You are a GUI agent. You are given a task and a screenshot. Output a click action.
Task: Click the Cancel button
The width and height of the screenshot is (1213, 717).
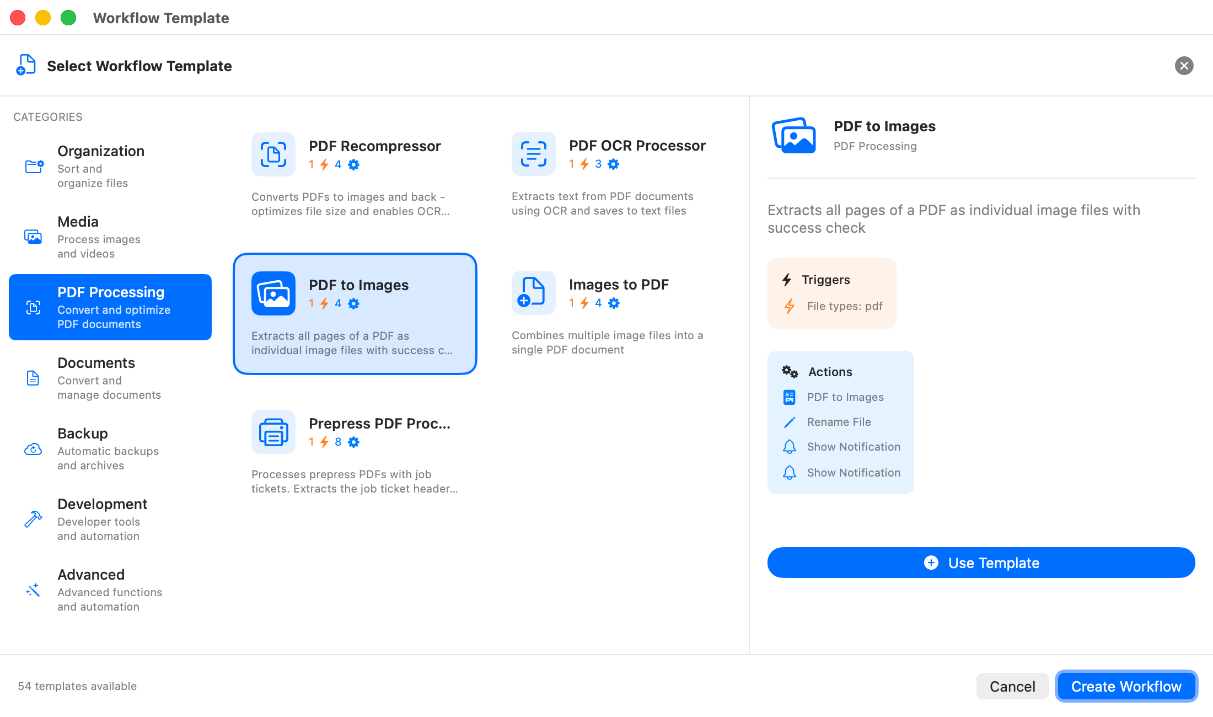1012,686
